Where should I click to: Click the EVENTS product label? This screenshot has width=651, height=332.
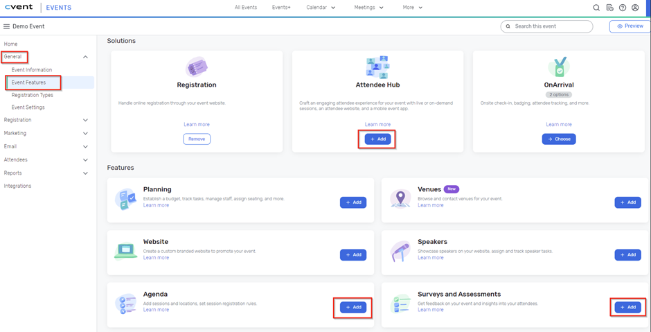[x=59, y=8]
